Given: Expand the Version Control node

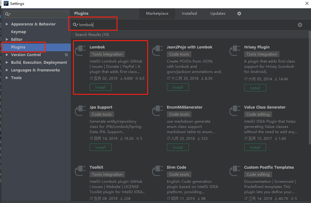Looking at the screenshot, I should click(x=7, y=55).
